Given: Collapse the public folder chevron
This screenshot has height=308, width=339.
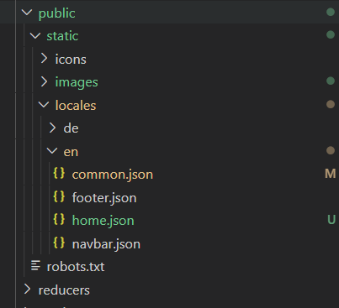Looking at the screenshot, I should pos(27,13).
